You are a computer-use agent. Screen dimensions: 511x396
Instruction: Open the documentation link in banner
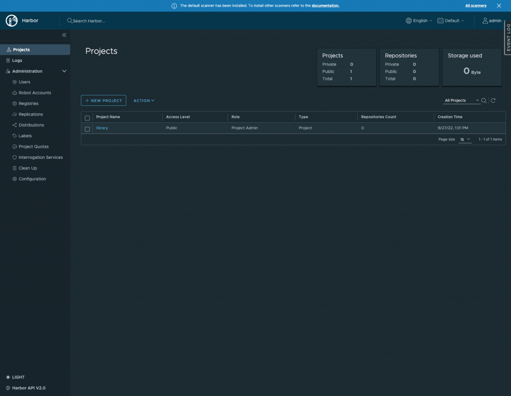coord(325,5)
